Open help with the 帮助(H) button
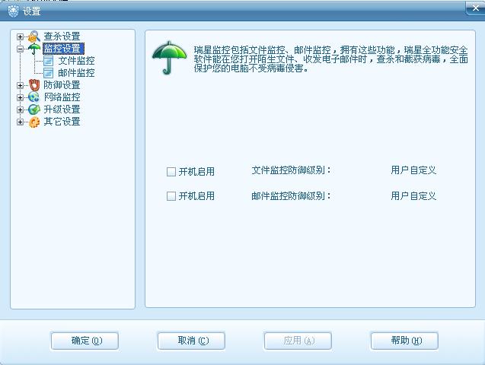Image resolution: width=485 pixels, height=365 pixels. click(404, 341)
